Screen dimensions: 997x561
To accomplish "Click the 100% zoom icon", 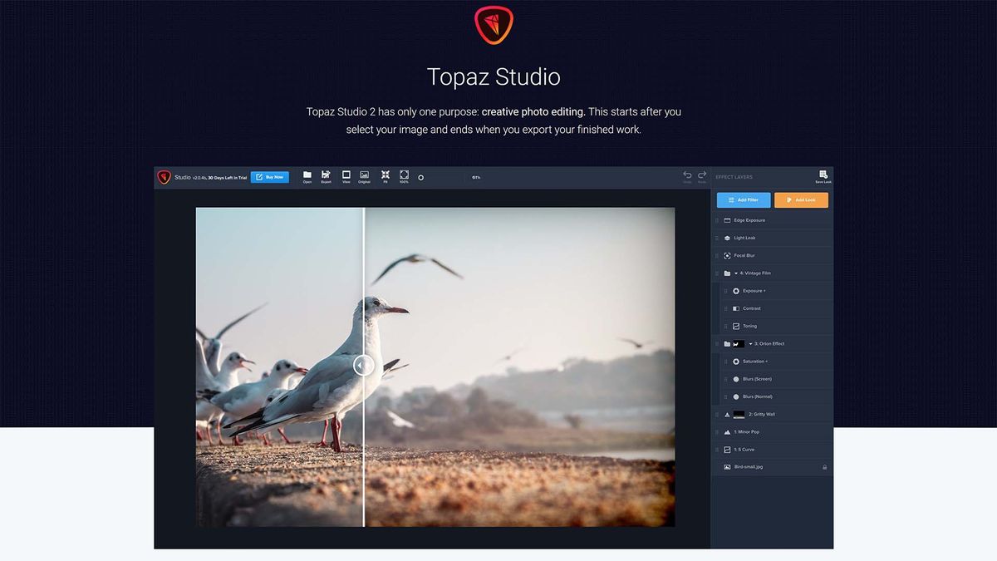I will (404, 175).
